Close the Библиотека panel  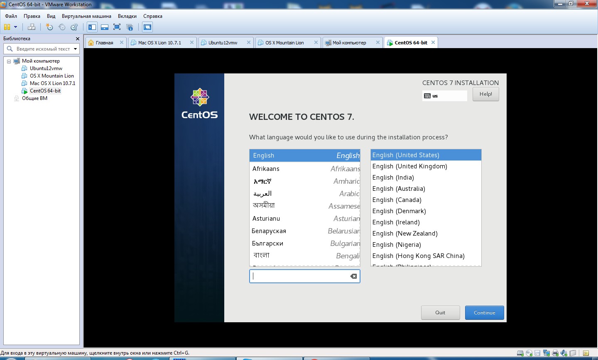77,39
